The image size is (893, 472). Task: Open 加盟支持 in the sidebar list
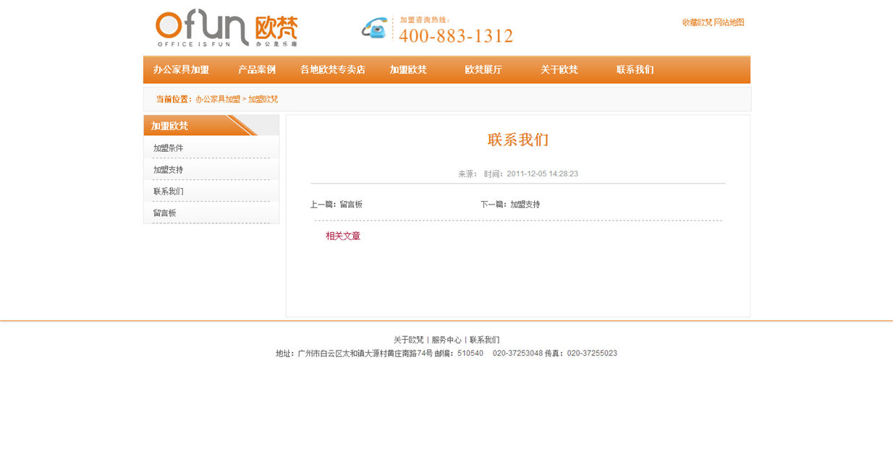(x=168, y=170)
